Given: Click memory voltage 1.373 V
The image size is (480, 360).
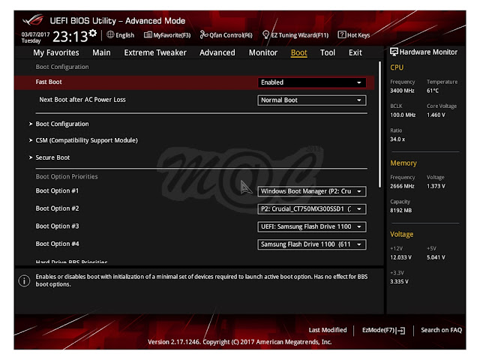Looking at the screenshot, I should (x=436, y=186).
